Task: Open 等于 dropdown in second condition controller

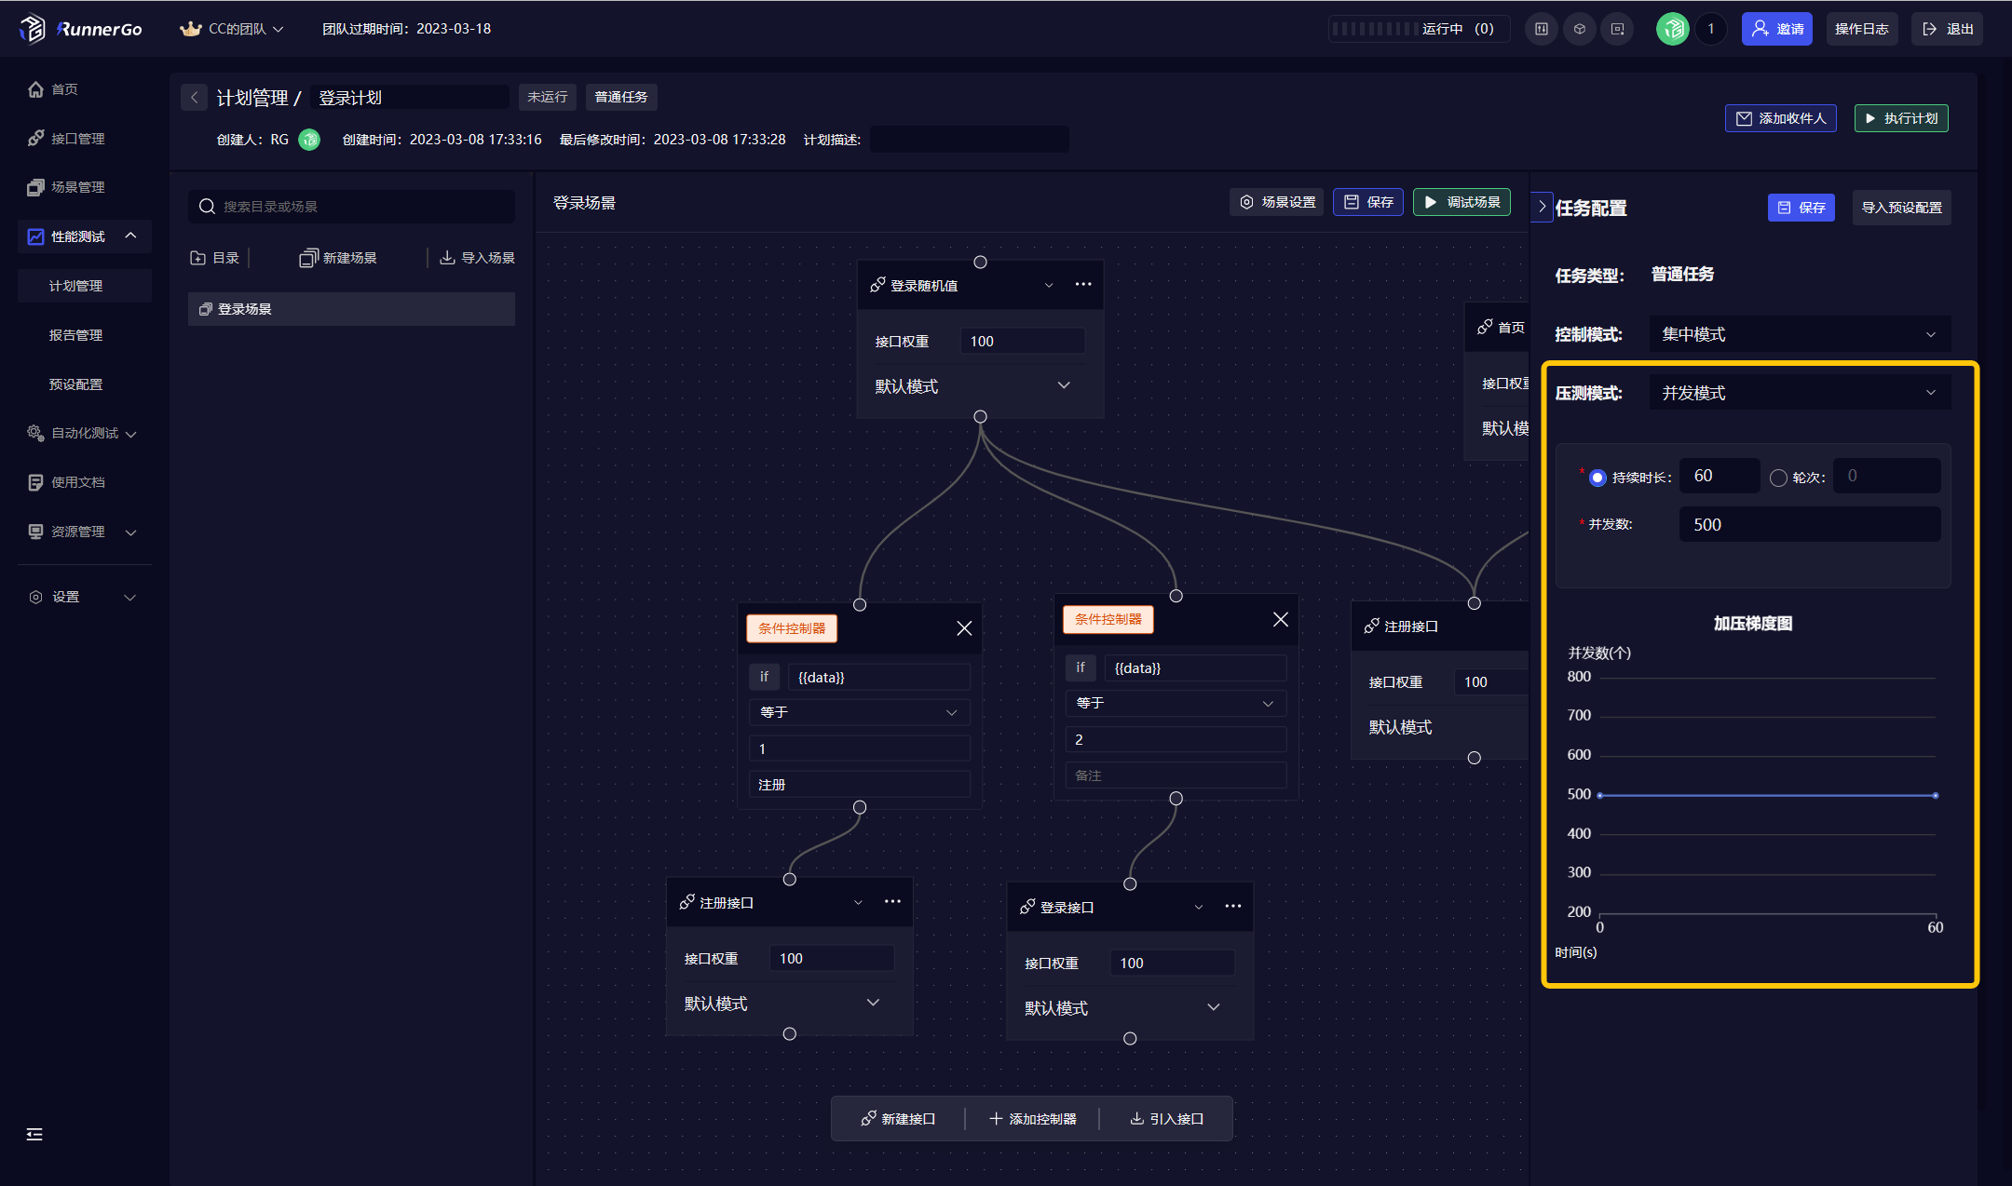Action: tap(1176, 703)
